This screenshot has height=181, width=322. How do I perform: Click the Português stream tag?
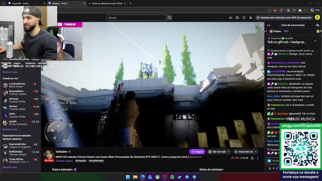[x=80, y=161]
